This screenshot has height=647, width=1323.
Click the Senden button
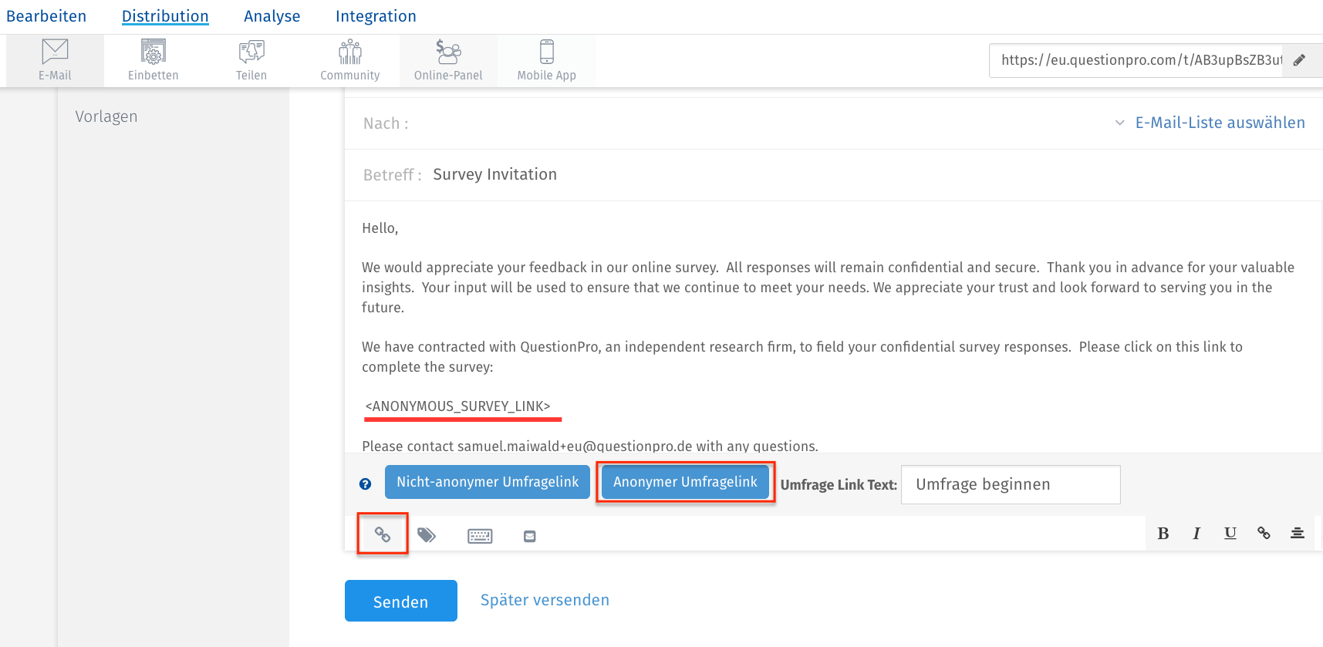(401, 601)
